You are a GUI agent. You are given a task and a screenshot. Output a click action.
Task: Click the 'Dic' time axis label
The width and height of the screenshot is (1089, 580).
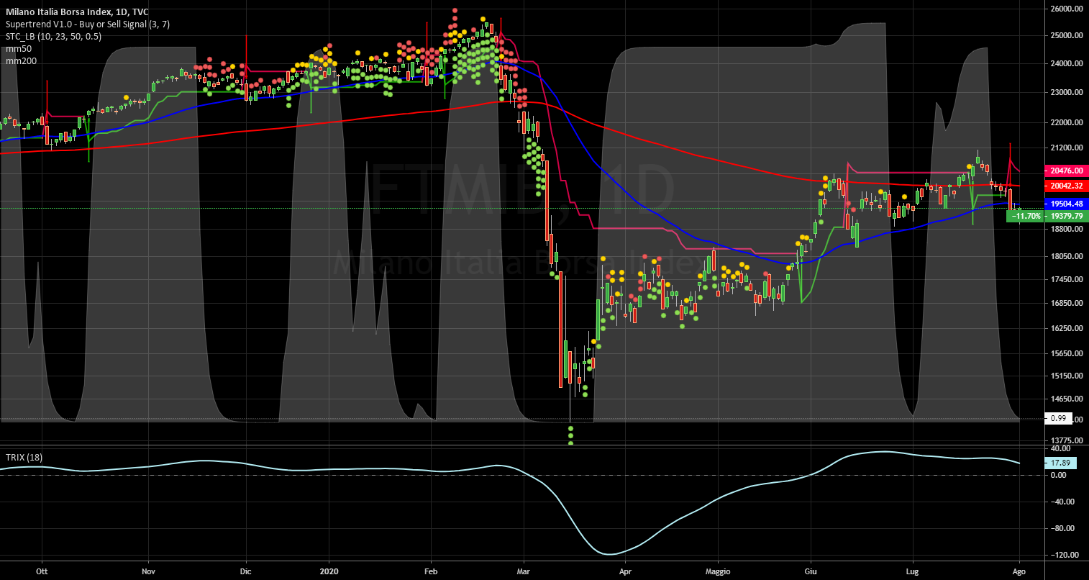246,570
